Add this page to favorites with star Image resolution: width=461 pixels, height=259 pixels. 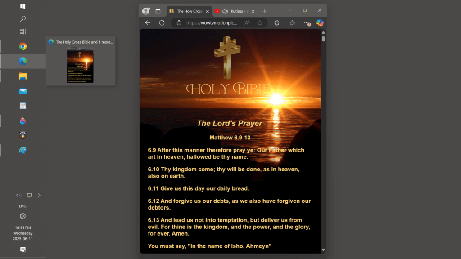[x=260, y=23]
